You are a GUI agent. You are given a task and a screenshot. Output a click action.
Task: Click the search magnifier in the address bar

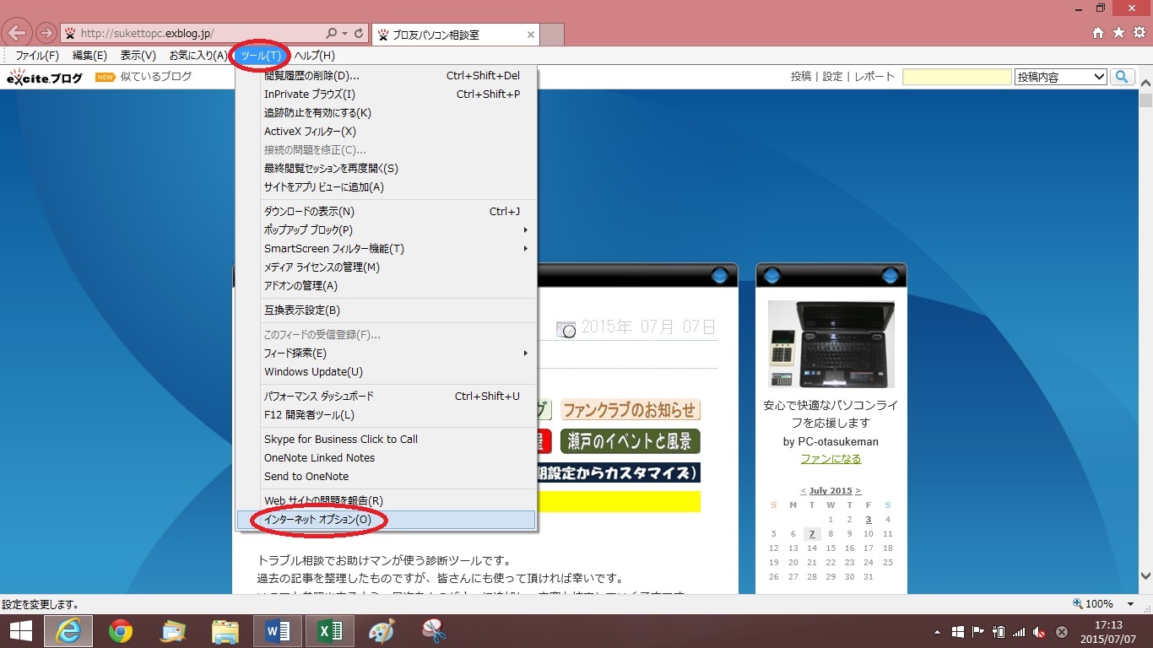[x=331, y=34]
